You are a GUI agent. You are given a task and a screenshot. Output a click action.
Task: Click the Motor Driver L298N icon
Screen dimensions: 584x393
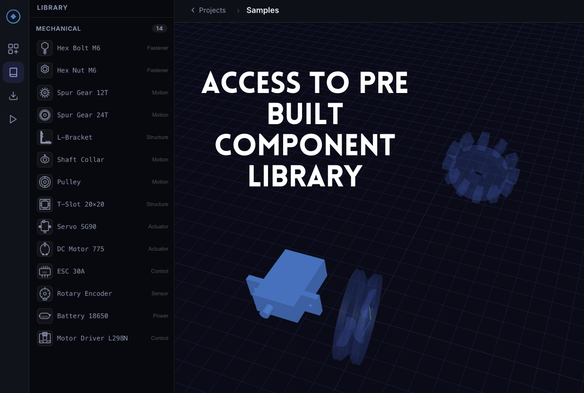tap(45, 338)
